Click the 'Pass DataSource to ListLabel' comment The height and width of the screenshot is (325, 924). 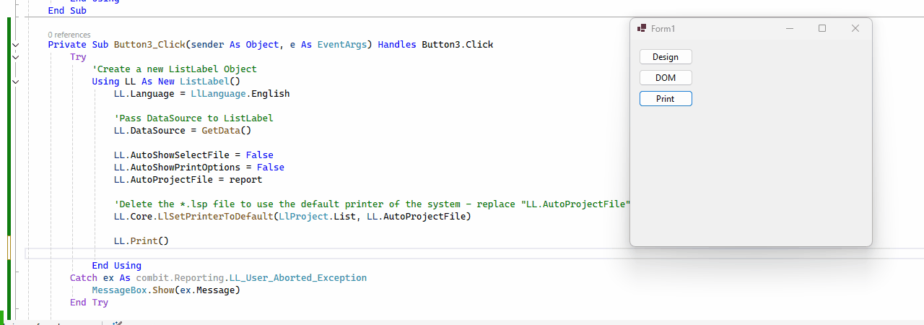[x=193, y=118]
